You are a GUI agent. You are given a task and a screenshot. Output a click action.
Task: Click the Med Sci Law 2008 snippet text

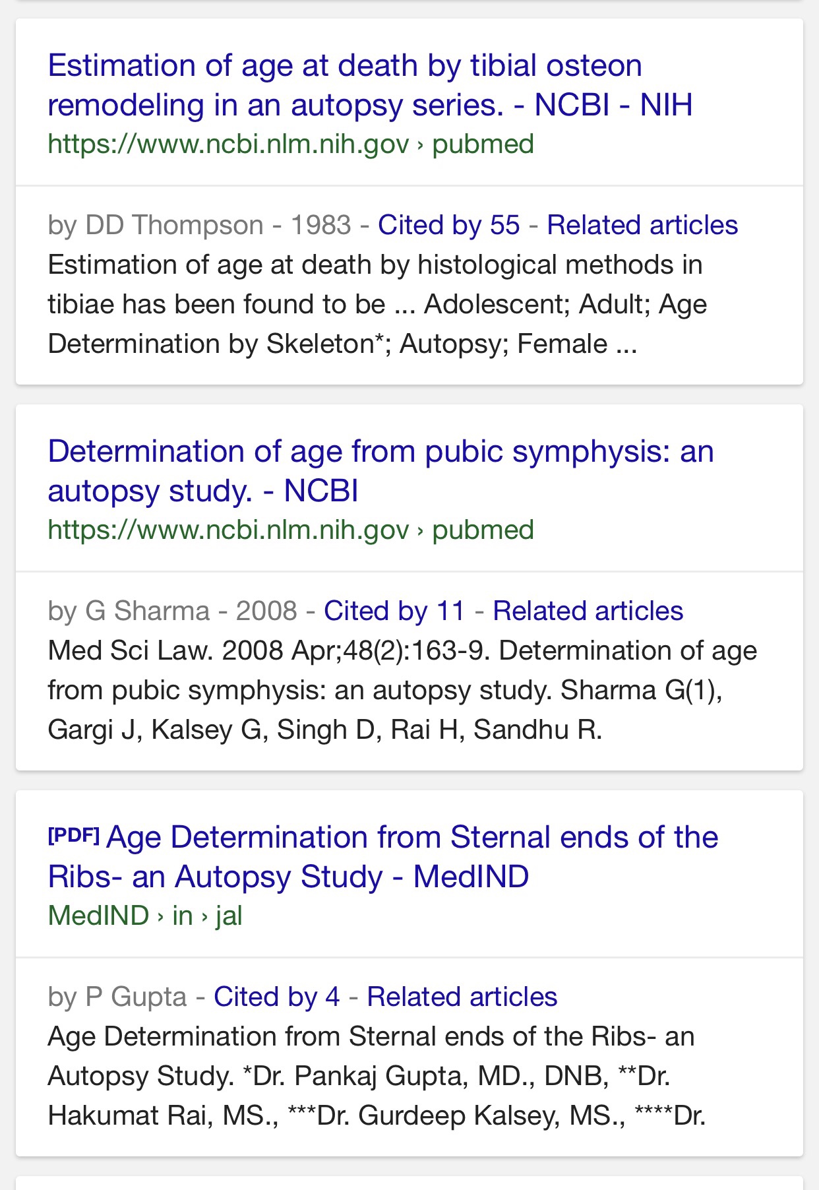402,690
